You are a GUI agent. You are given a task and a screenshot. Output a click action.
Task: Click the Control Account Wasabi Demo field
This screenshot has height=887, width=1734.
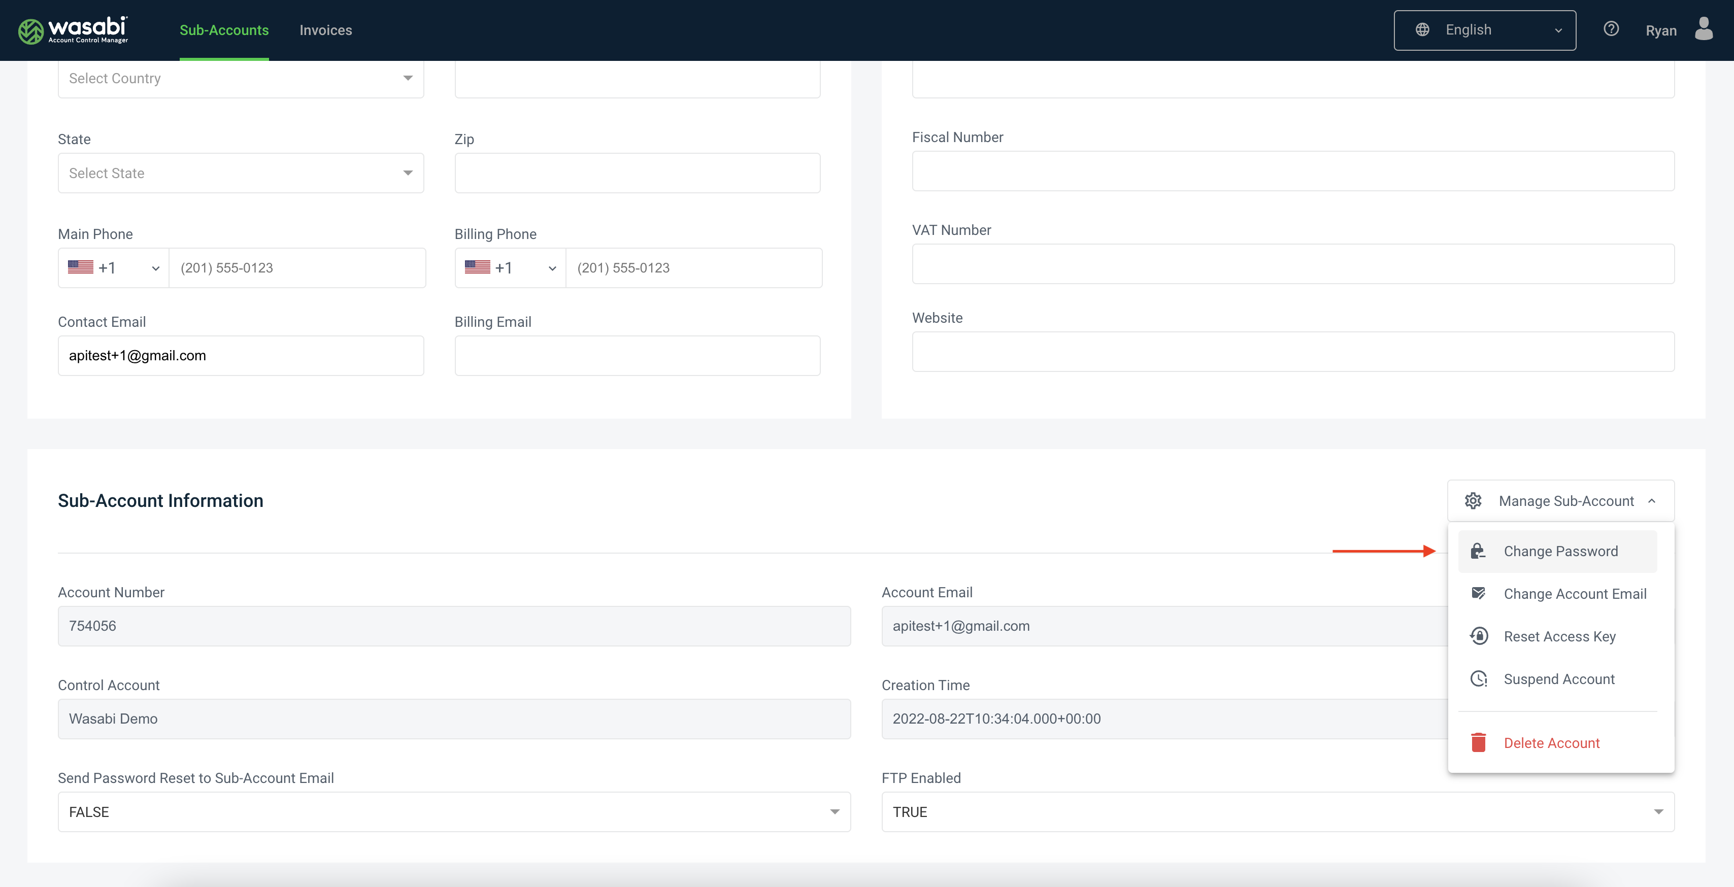(454, 719)
